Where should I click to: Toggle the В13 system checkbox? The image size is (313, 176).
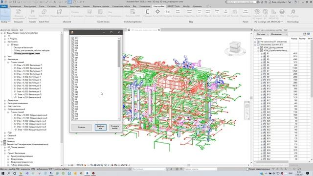[x=73, y=41]
